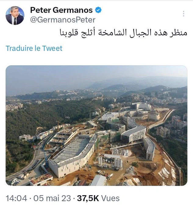
Task: Click the word 'Vues' beside view count
Action: pyautogui.click(x=110, y=198)
